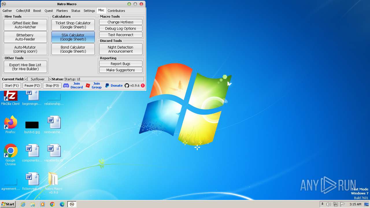370x208 pixels.
Task: Open Debug Log Options
Action: pos(121,29)
